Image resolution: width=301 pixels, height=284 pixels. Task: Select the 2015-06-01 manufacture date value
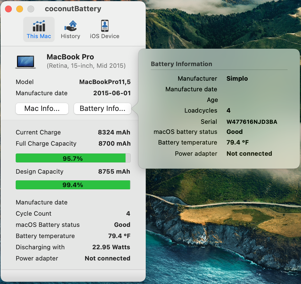pos(112,93)
